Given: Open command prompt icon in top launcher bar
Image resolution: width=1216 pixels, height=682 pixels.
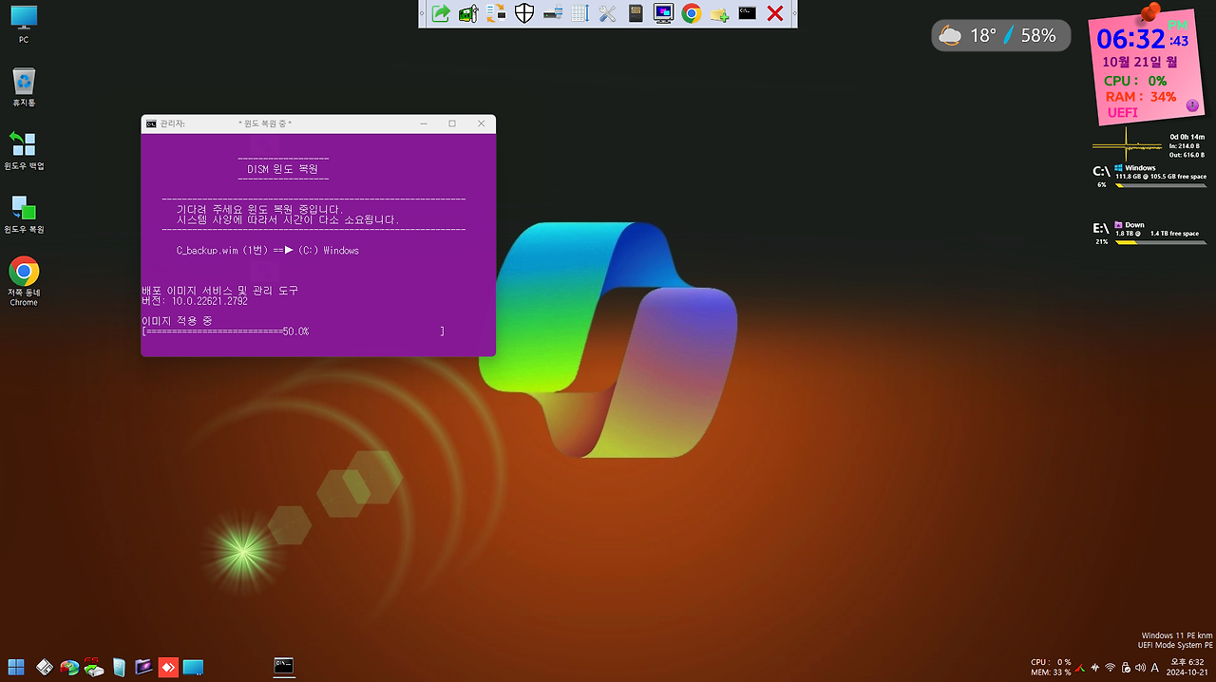Looking at the screenshot, I should click(747, 13).
